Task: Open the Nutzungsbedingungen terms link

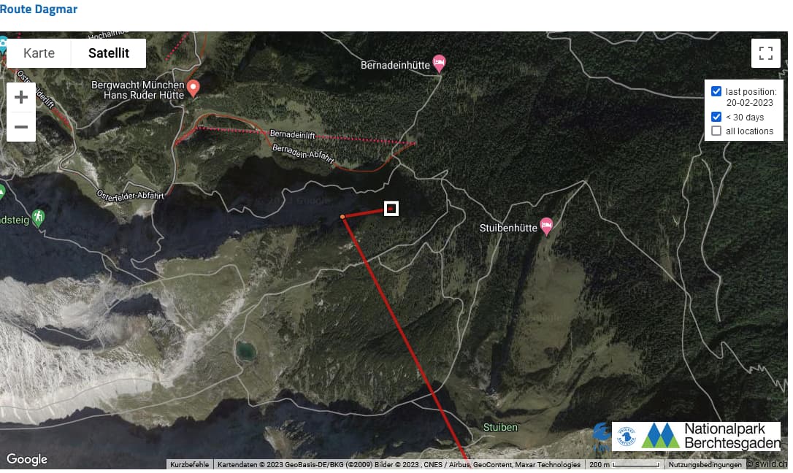Action: point(705,464)
